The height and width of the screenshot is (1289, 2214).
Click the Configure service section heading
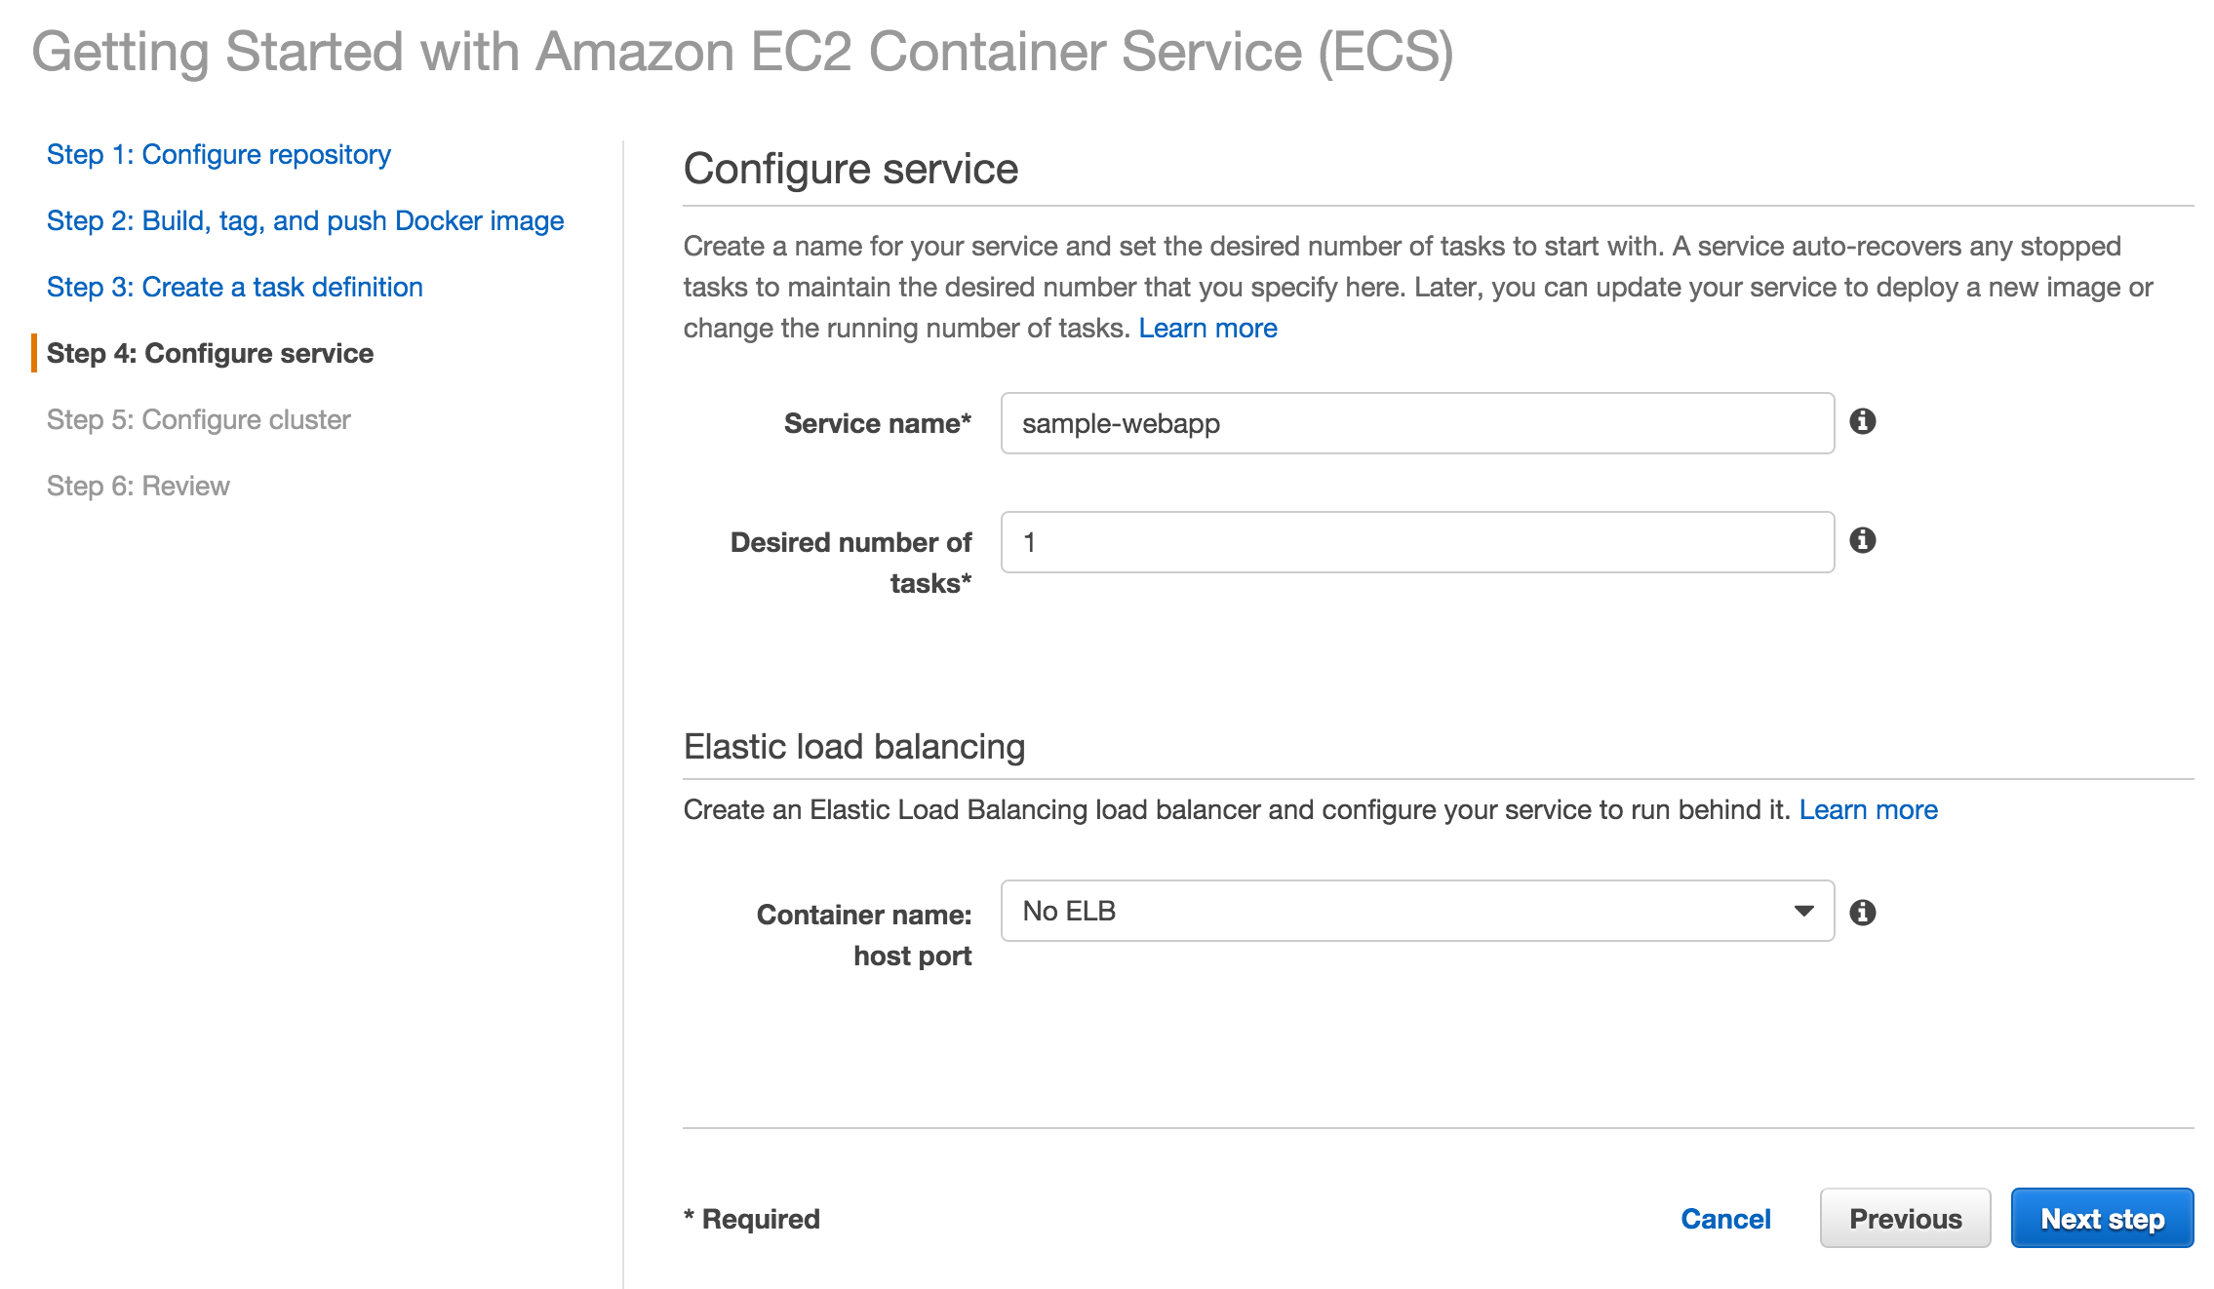[851, 168]
